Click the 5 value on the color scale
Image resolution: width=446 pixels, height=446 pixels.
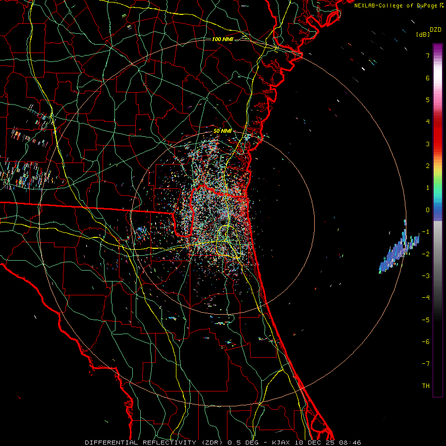tap(428, 100)
